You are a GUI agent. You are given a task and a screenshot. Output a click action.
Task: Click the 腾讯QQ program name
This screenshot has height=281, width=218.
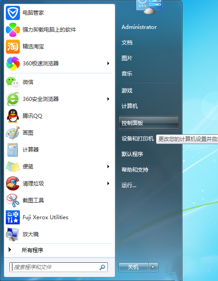point(32,116)
